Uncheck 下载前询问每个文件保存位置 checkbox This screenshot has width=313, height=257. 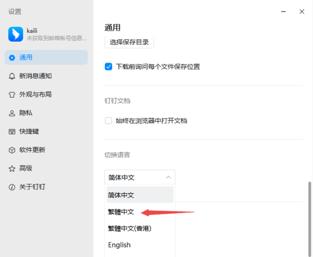click(109, 66)
